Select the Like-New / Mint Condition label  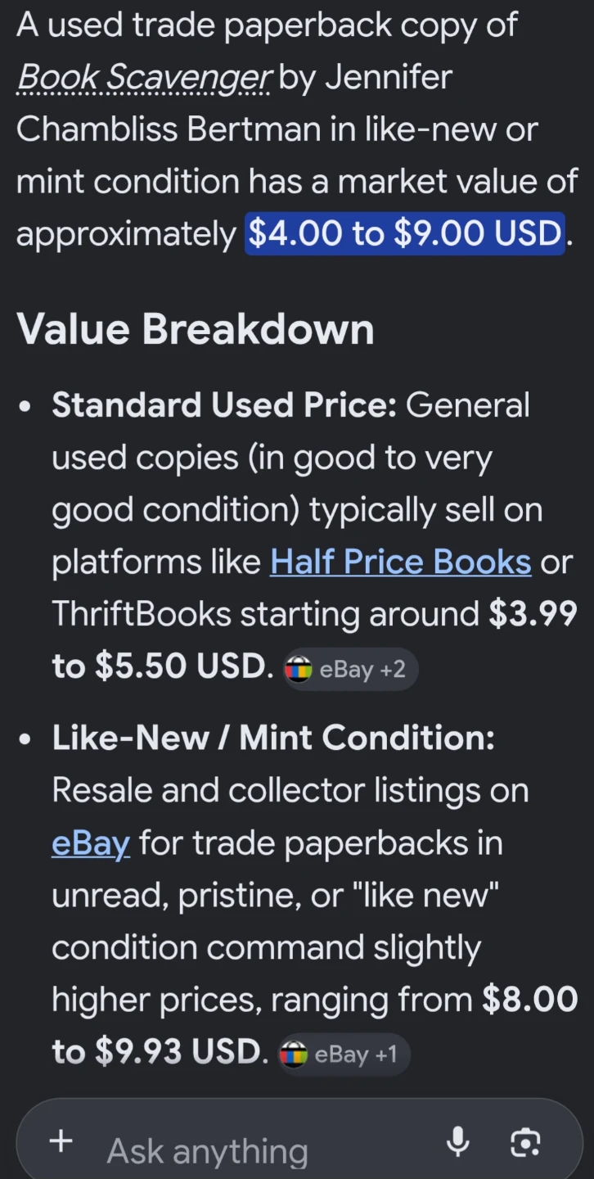click(x=273, y=738)
